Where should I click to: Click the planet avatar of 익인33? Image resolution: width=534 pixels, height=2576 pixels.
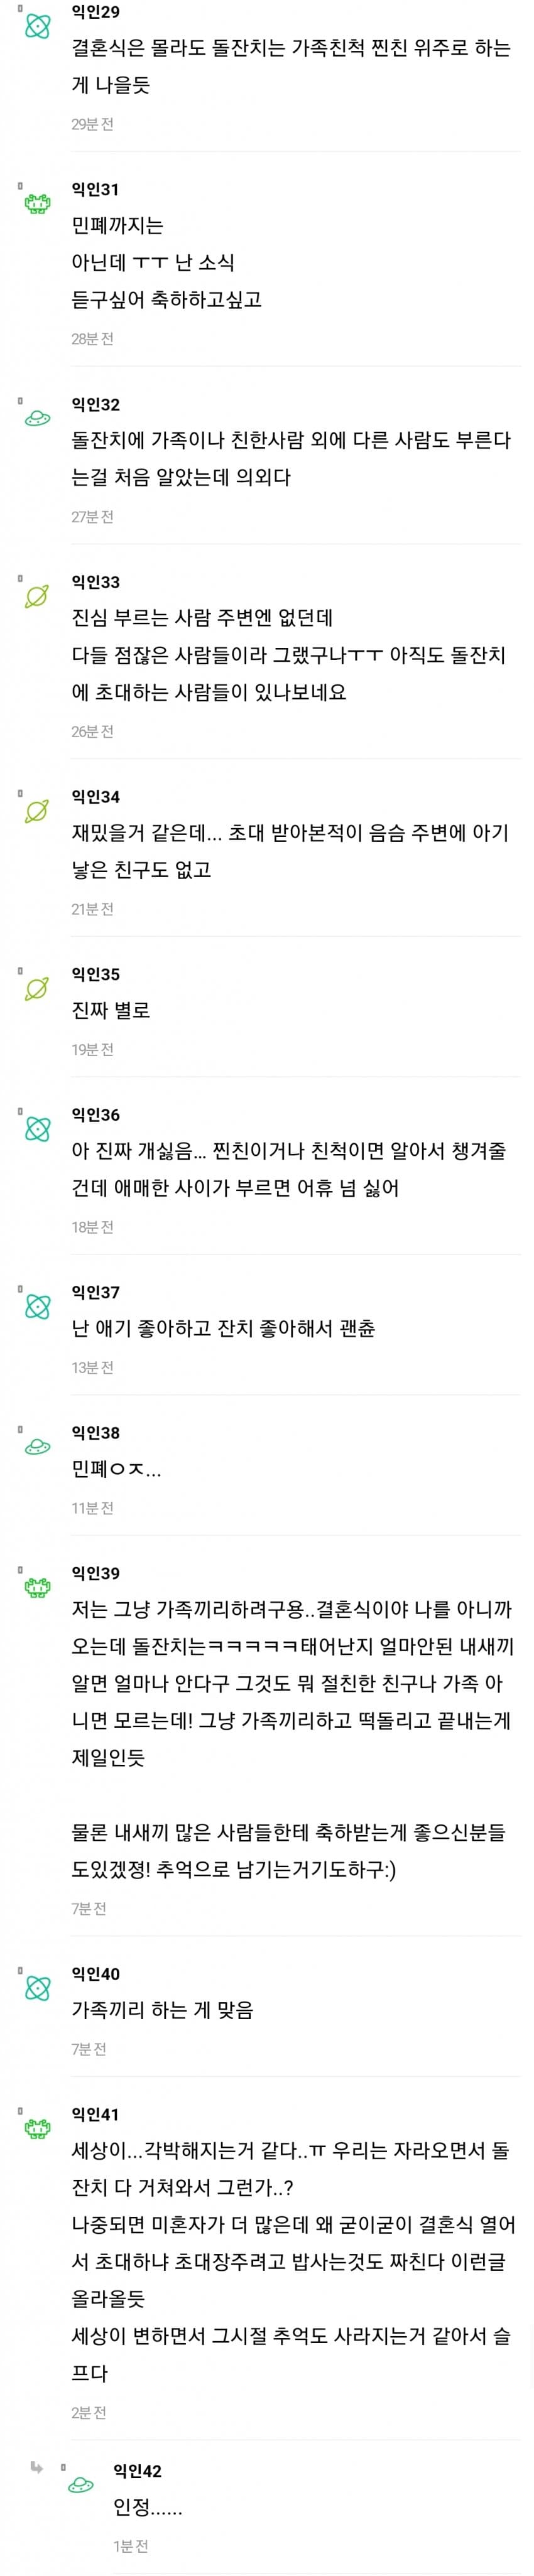coord(37,597)
